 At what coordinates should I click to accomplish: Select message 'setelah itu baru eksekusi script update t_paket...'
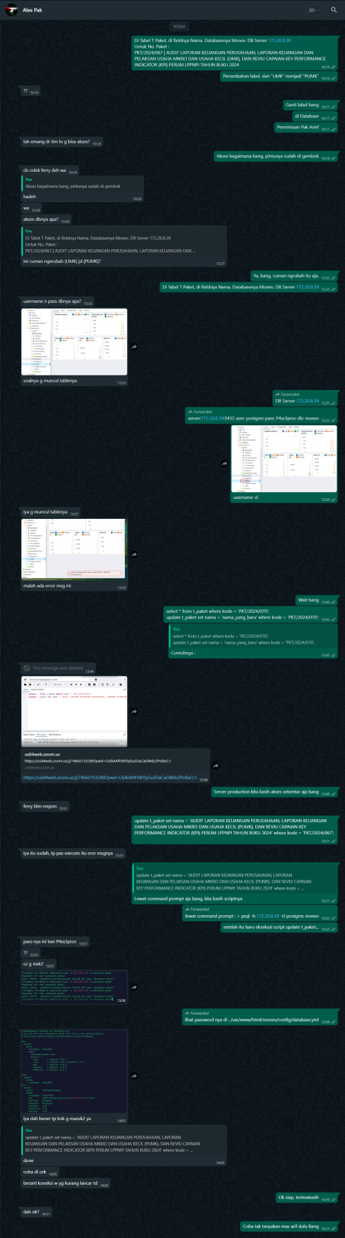279,928
